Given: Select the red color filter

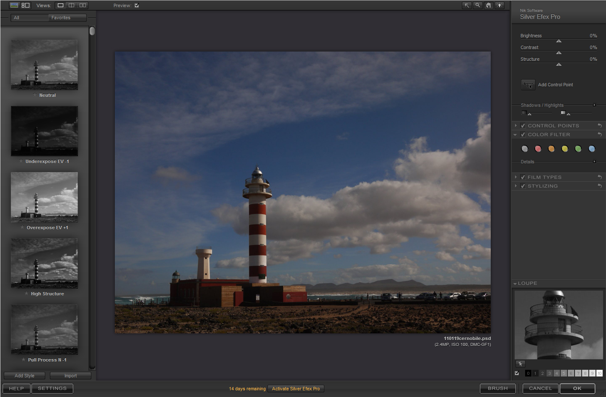Looking at the screenshot, I should [538, 149].
